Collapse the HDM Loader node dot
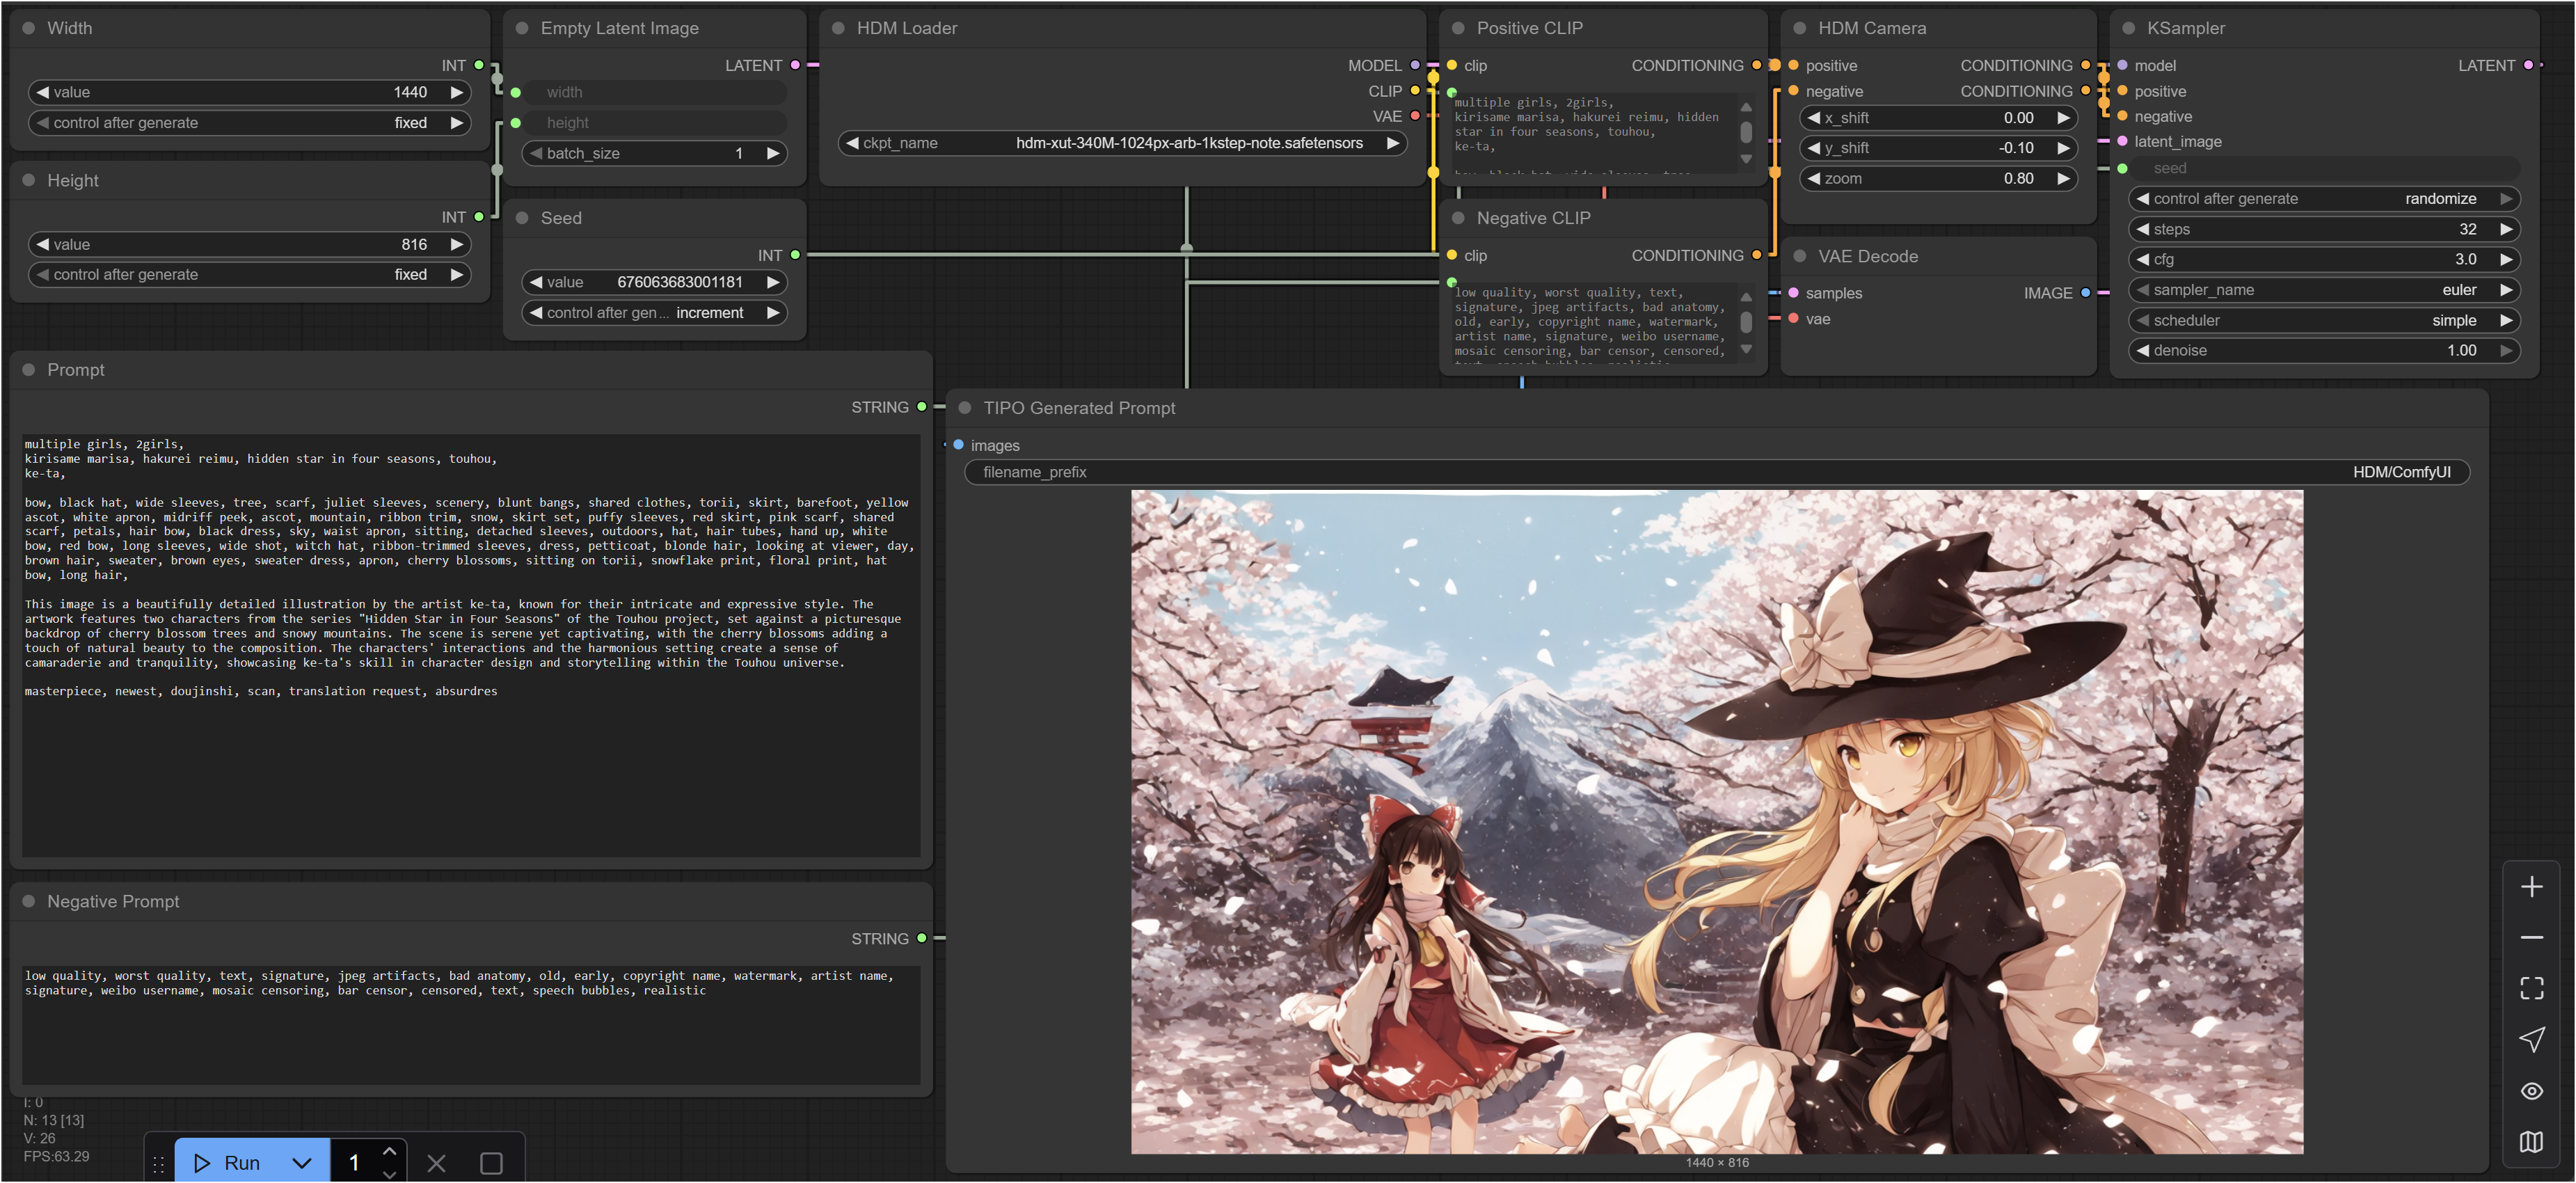The height and width of the screenshot is (1183, 2576). [838, 28]
